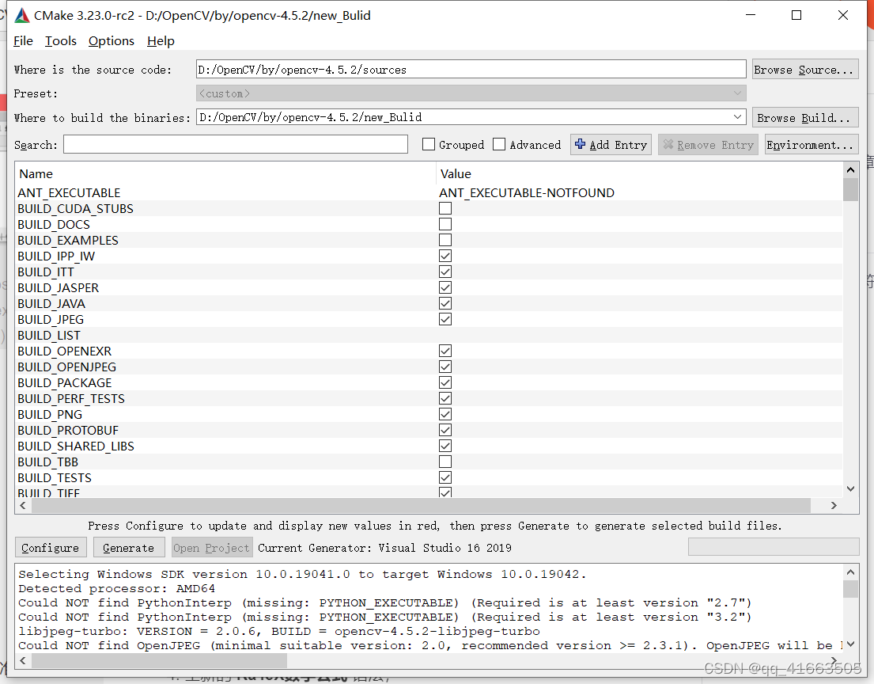Uncheck BUILD_ITT checkbox
This screenshot has width=874, height=684.
tap(445, 272)
